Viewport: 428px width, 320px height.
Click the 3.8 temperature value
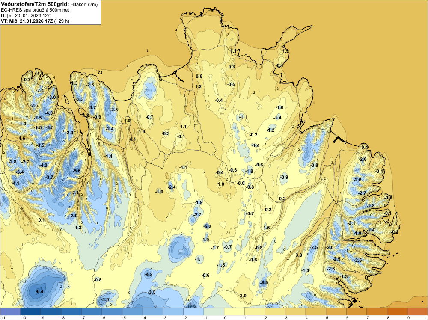click(x=299, y=255)
